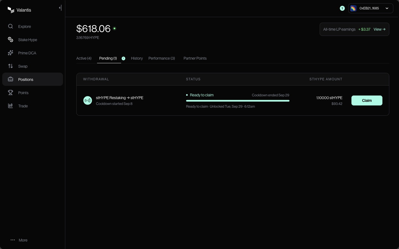
Task: Click the green status dot beside $618.06
Action: [114, 28]
